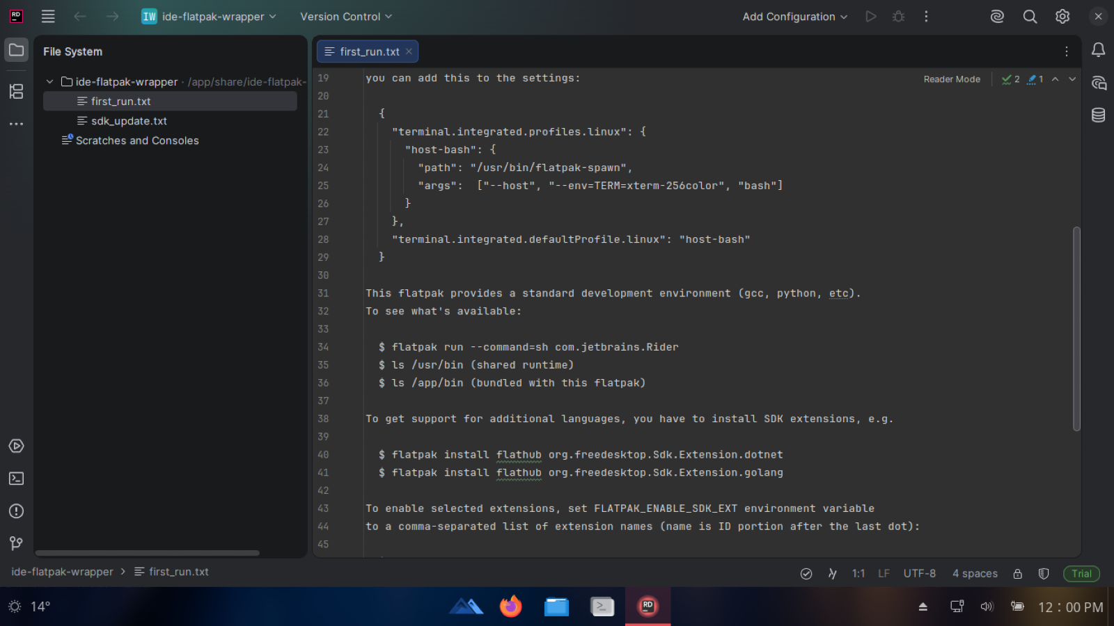Click the Run play button
This screenshot has height=626, width=1114.
[870, 16]
